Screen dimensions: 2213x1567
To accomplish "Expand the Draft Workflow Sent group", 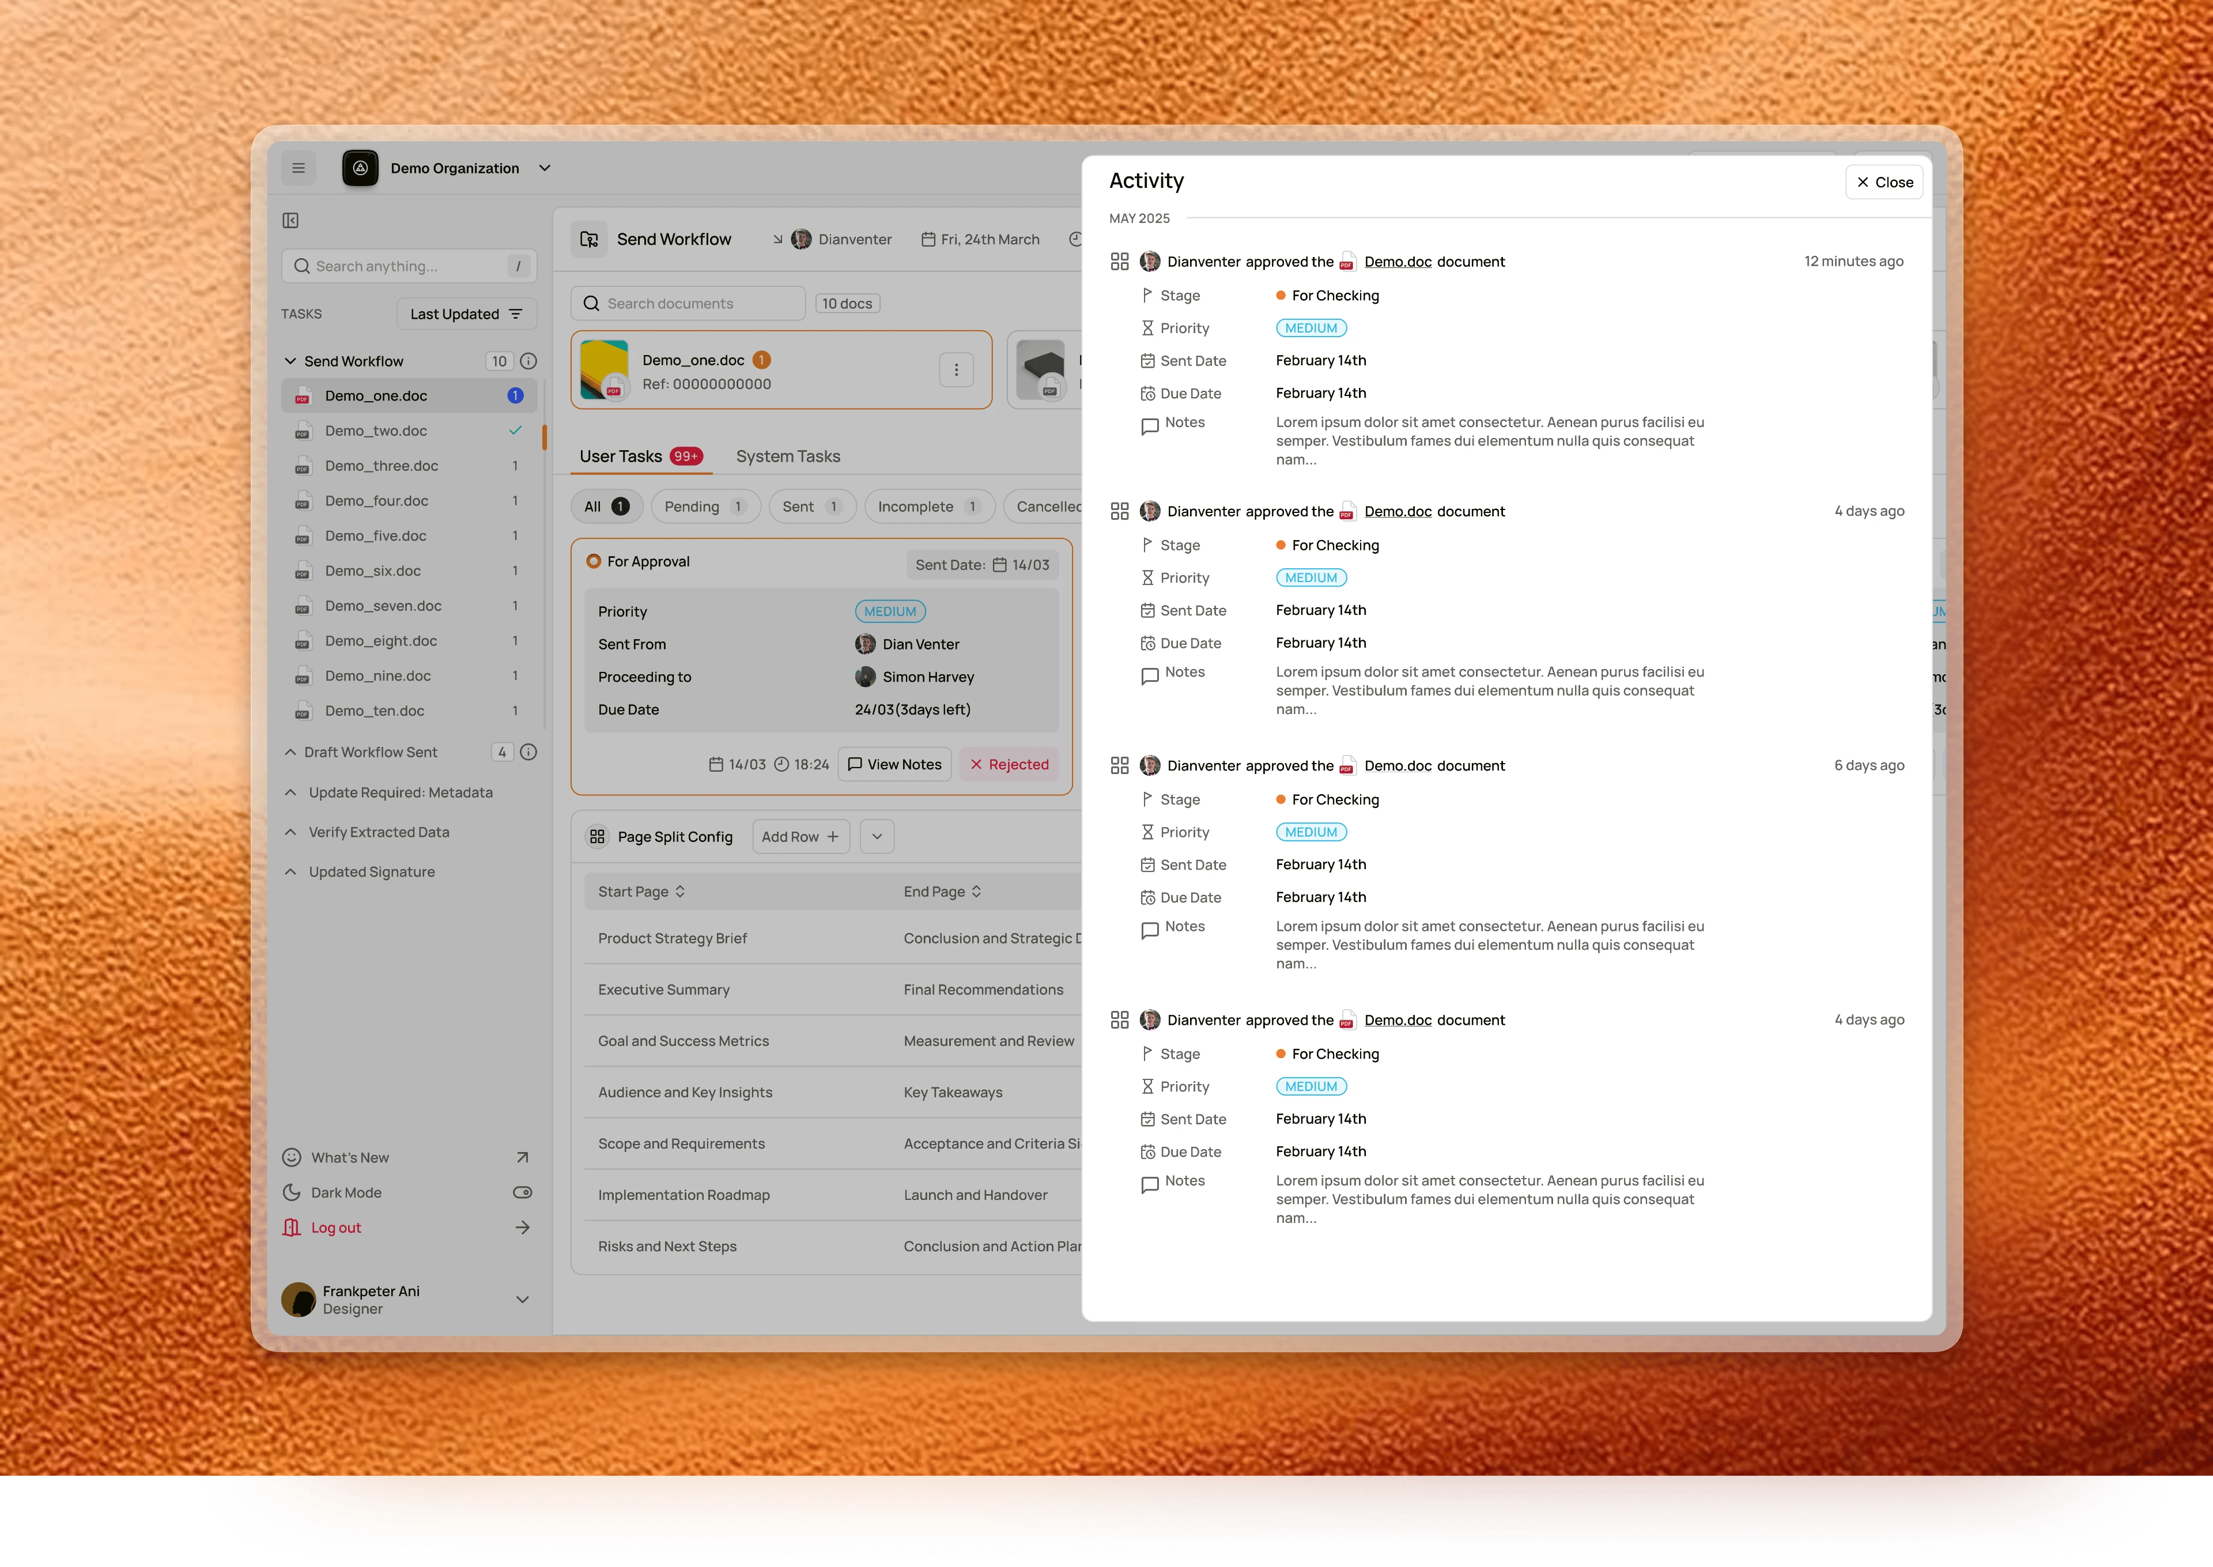I will 290,752.
